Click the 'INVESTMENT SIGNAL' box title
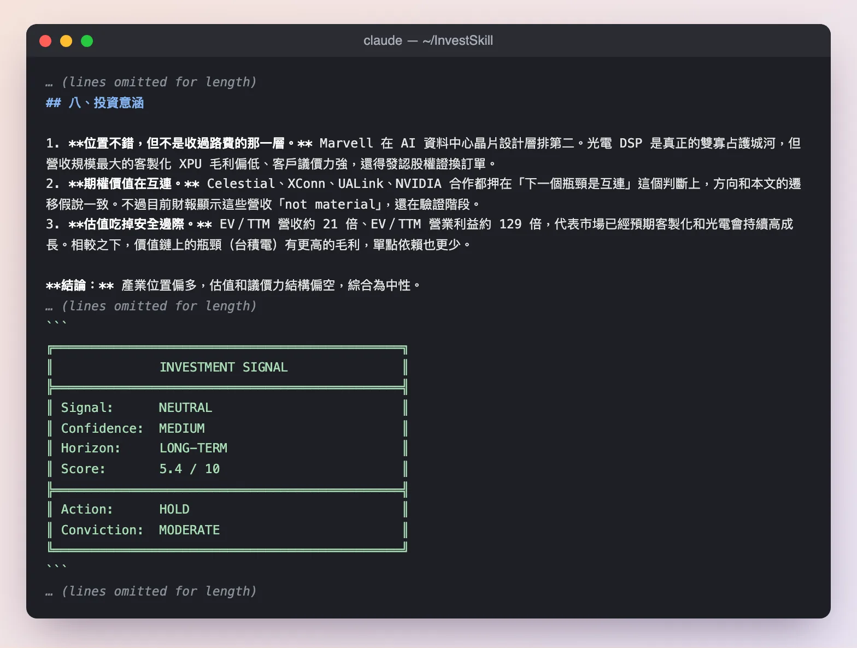This screenshot has height=648, width=857. [224, 367]
